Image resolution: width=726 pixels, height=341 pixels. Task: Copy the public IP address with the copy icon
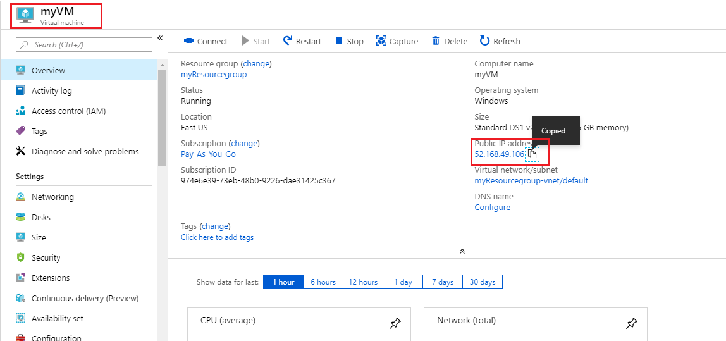(532, 154)
